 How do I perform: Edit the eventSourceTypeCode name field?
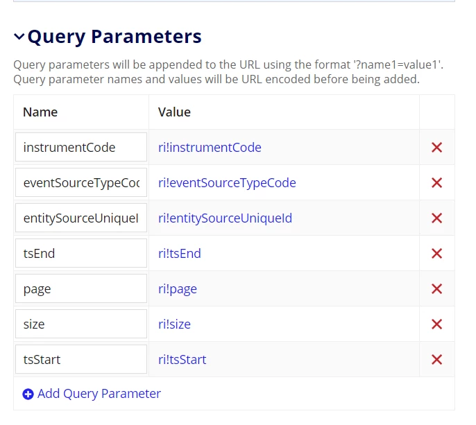coord(81,182)
